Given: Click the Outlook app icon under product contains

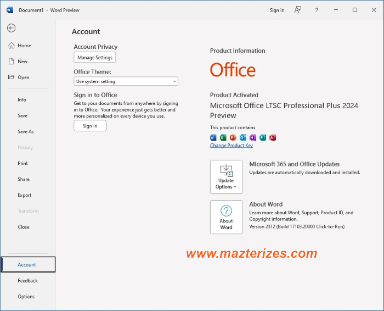Looking at the screenshot, I should click(x=242, y=137).
